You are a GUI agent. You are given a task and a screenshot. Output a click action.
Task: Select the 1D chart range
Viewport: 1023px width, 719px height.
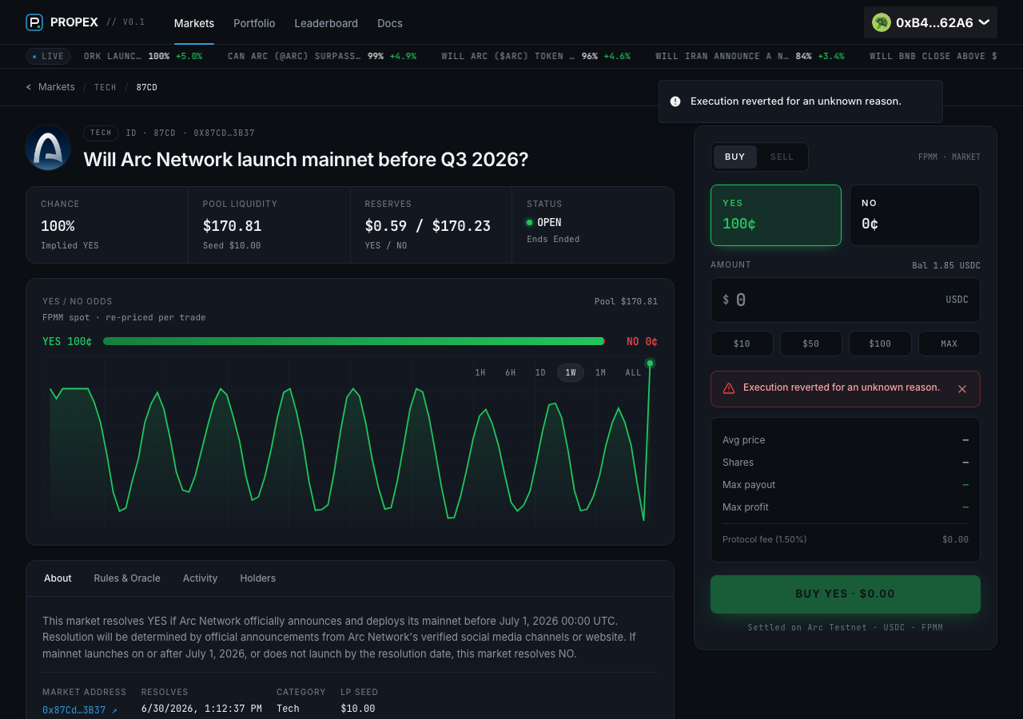[x=540, y=373]
